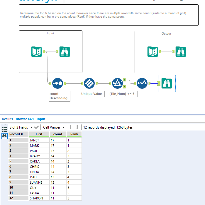
Task: Click the JANET cell
Action: click(x=39, y=140)
